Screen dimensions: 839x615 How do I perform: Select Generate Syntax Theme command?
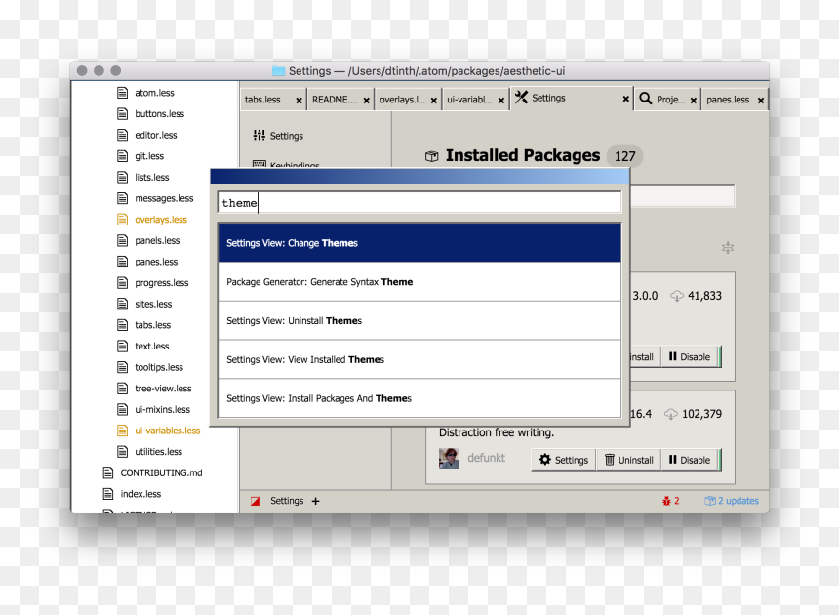(419, 282)
